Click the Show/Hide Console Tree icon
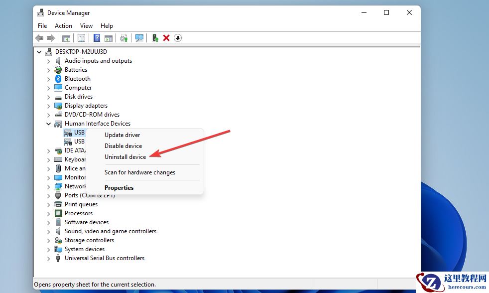 [66, 38]
